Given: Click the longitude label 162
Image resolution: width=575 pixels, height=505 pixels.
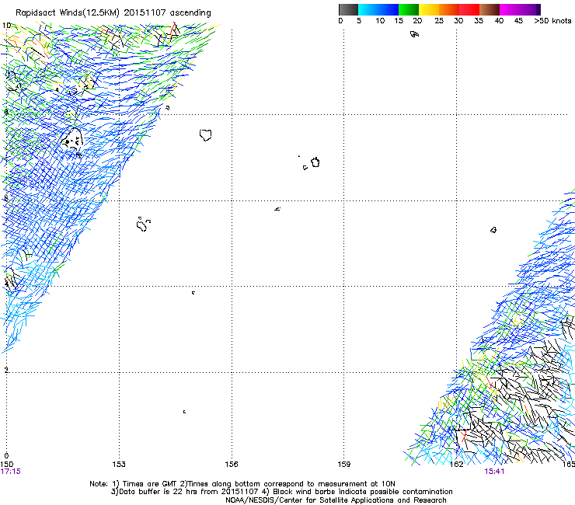Looking at the screenshot, I should [457, 465].
